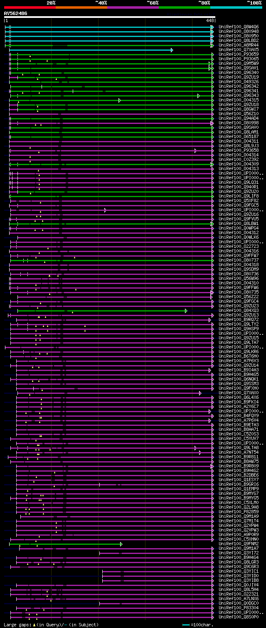Select the UniRef100_P82859 label

point(239,512)
